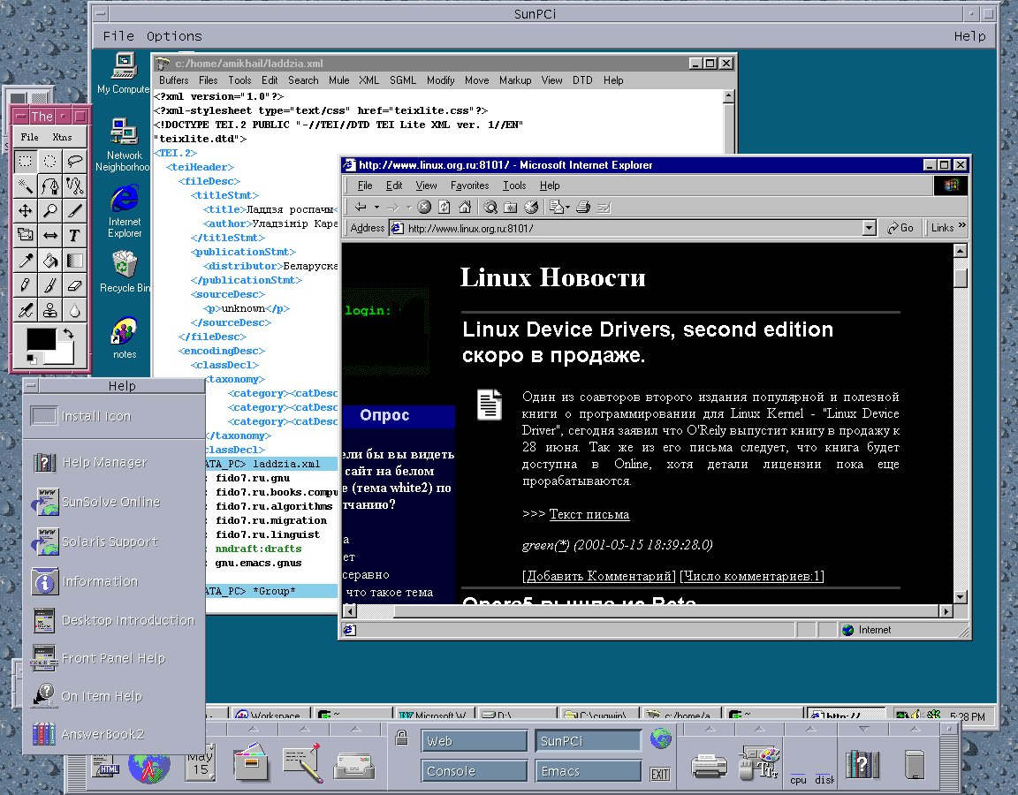Screen dimensions: 1018x795
Task: Select the Text tool in toolbox
Action: 75,235
